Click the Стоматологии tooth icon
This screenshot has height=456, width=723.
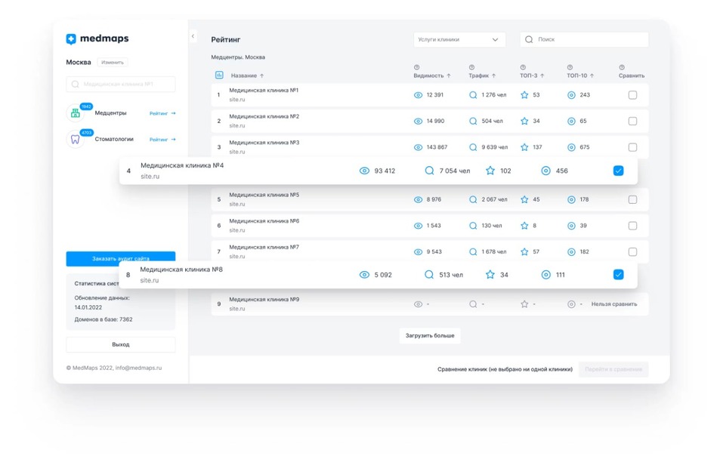click(75, 139)
